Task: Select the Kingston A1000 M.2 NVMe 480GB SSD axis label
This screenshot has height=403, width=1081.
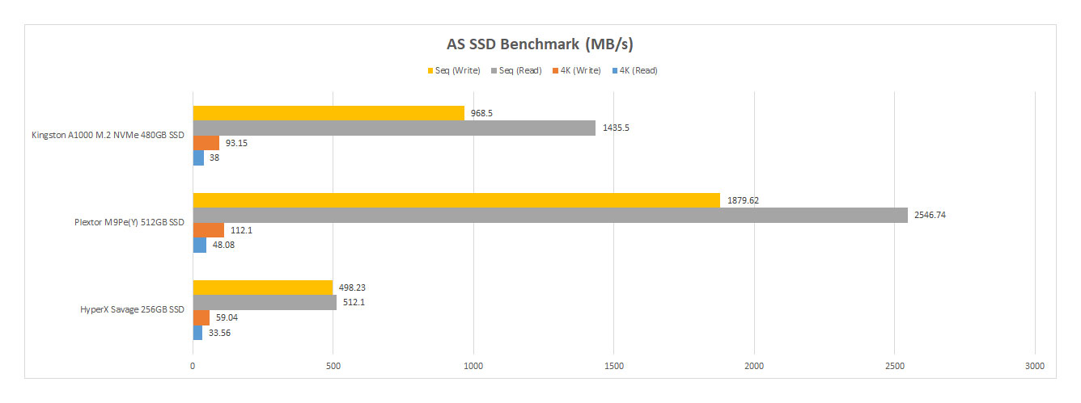Action: point(108,135)
